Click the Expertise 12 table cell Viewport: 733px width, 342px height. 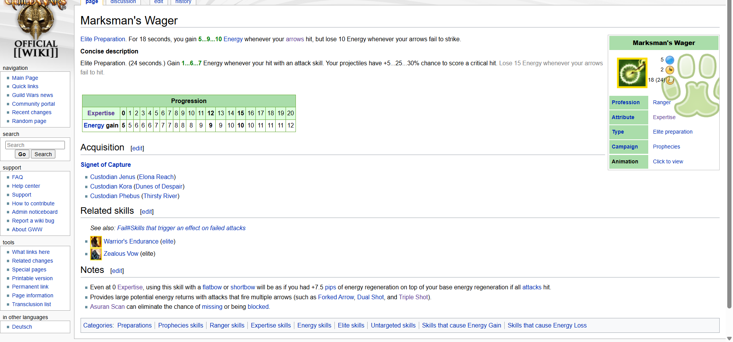[211, 113]
